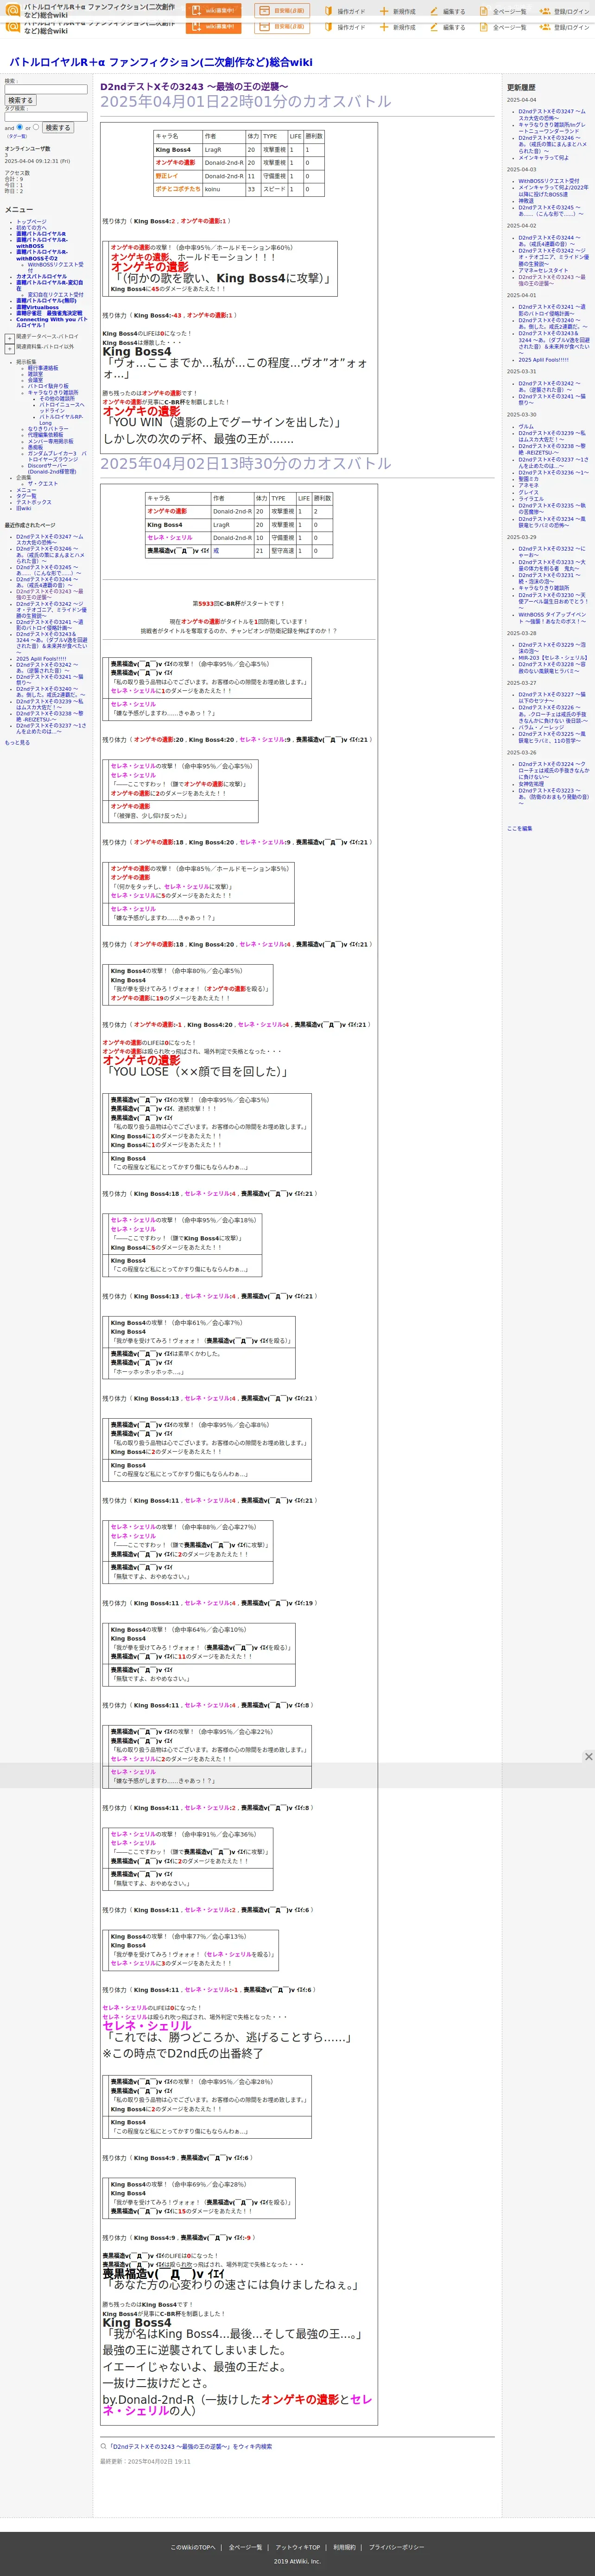This screenshot has height=2576, width=595.
Task: Close the overlay banner with X icon
Action: 588,1756
